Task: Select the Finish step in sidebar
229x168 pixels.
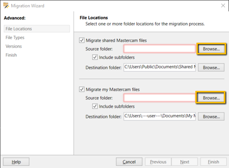Action: tap(11, 55)
